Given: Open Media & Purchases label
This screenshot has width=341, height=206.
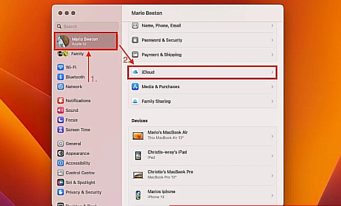Looking at the screenshot, I should pos(161,87).
